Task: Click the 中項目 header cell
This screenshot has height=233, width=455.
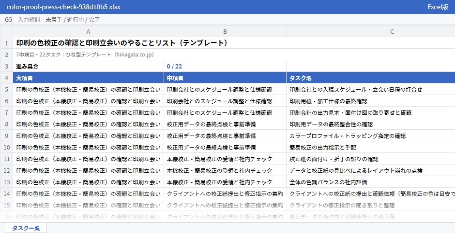Action: pyautogui.click(x=225, y=78)
